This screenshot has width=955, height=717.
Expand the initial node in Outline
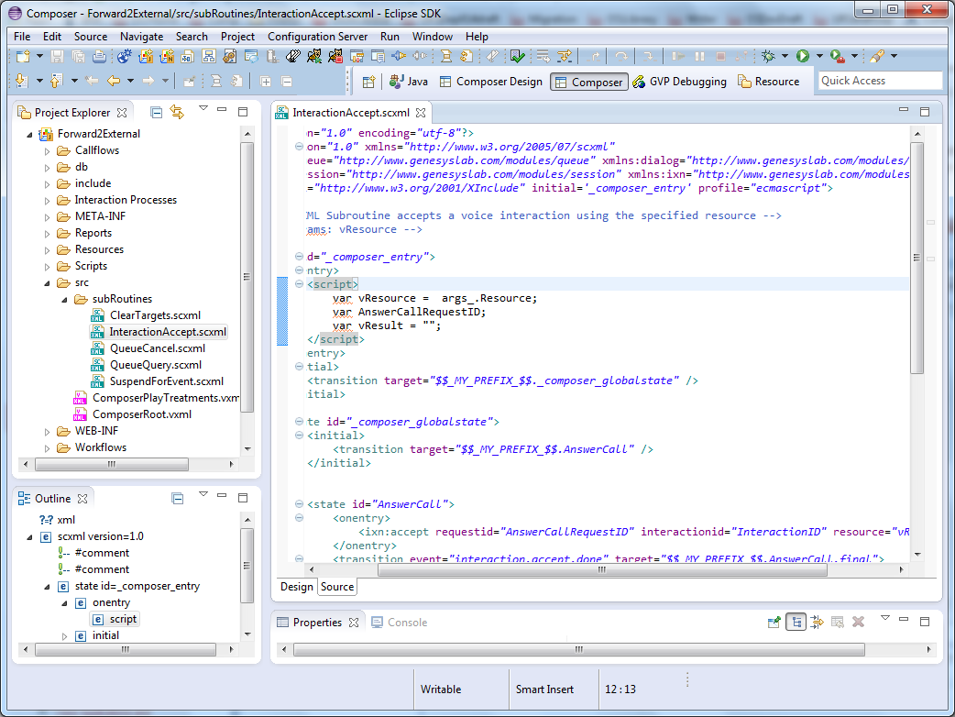[64, 636]
